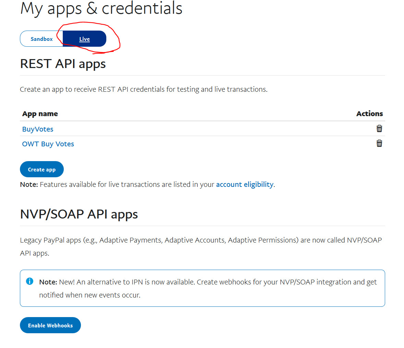Click the Create app button

(42, 169)
